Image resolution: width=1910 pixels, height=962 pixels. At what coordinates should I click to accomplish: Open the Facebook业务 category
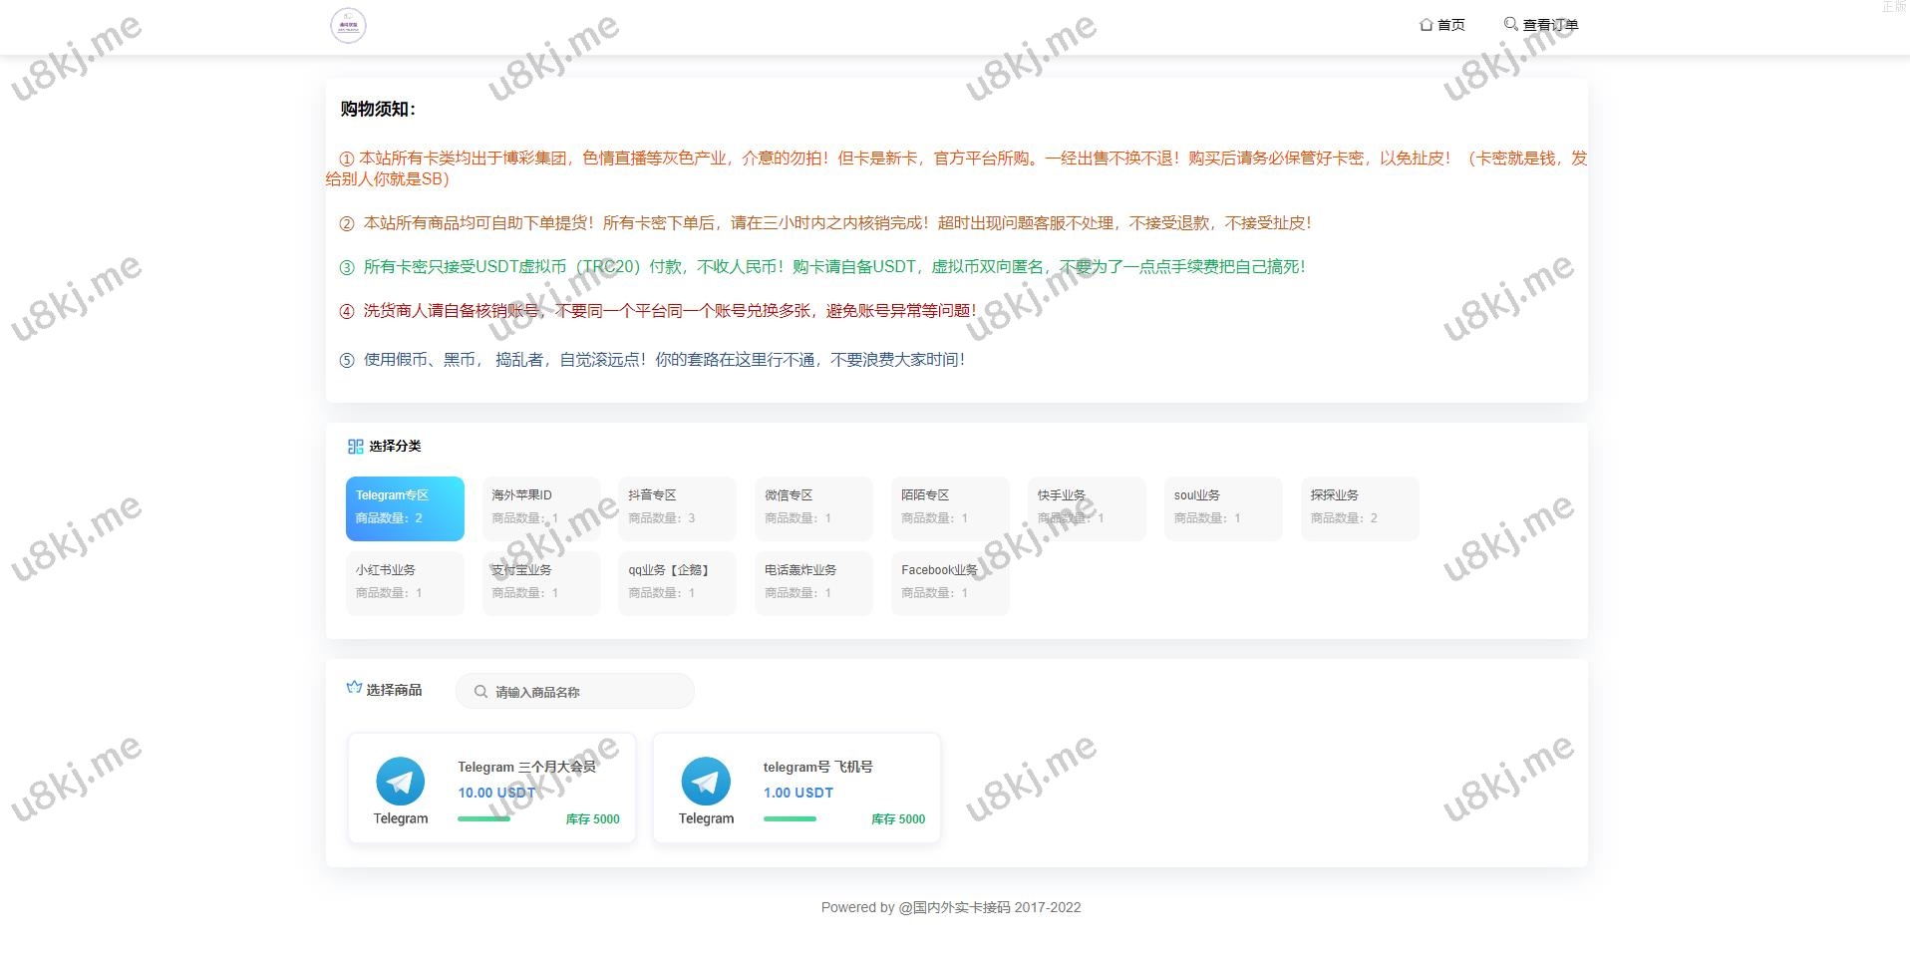pos(949,583)
